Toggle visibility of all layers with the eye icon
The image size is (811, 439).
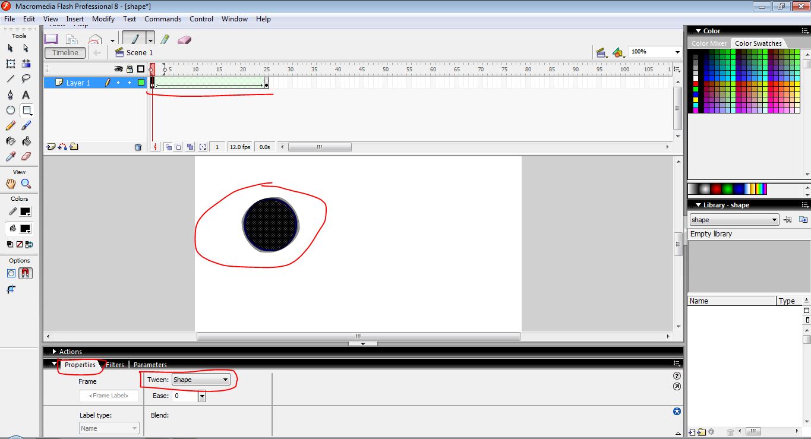[119, 68]
